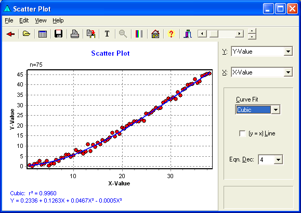Expand the Y-Value variable dropdown
This screenshot has width=301, height=213.
point(288,52)
